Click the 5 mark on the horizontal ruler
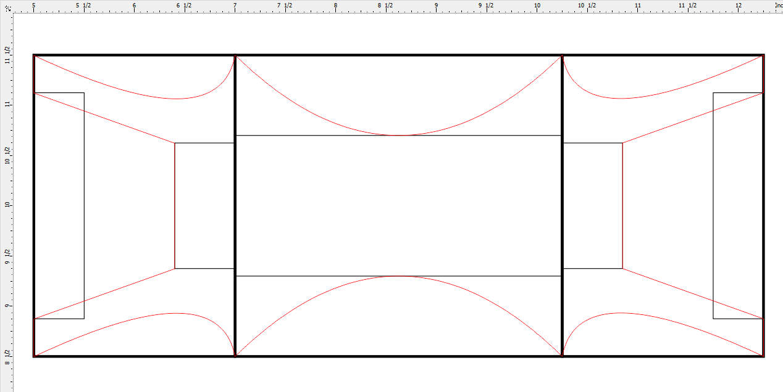 click(x=33, y=5)
